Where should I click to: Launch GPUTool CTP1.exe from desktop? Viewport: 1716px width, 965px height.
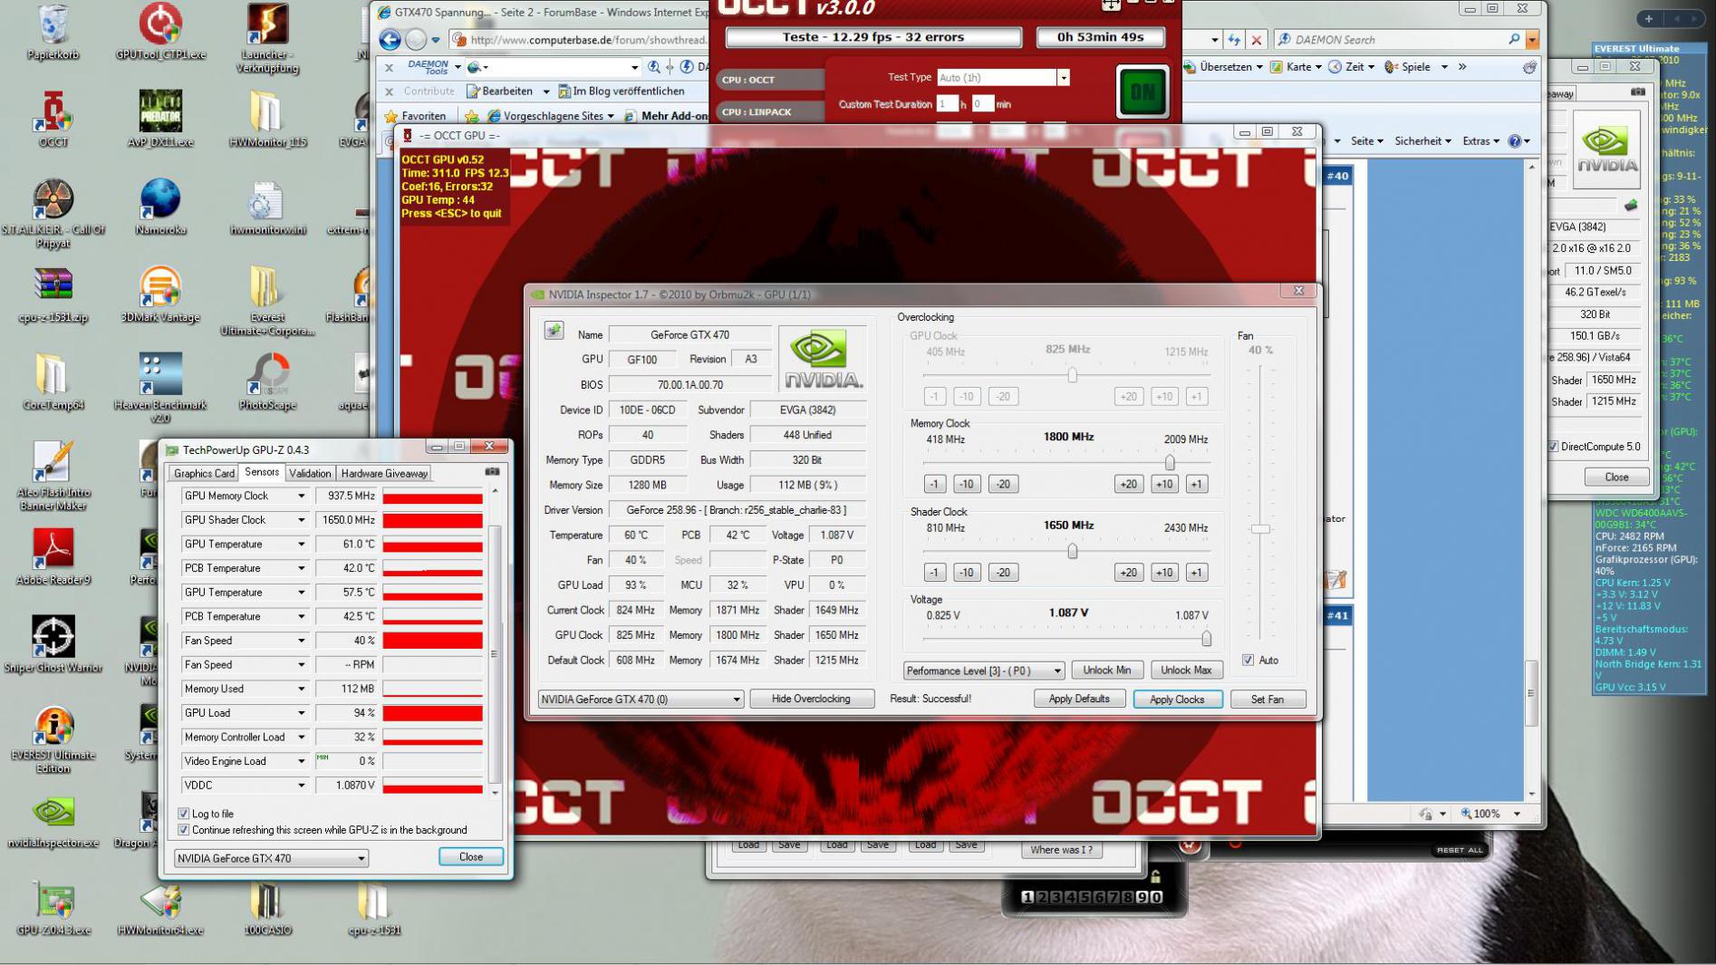click(160, 32)
